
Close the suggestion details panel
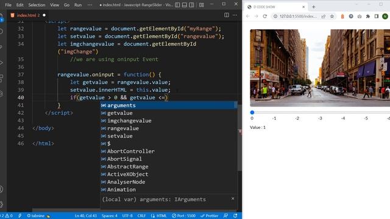tap(233, 199)
